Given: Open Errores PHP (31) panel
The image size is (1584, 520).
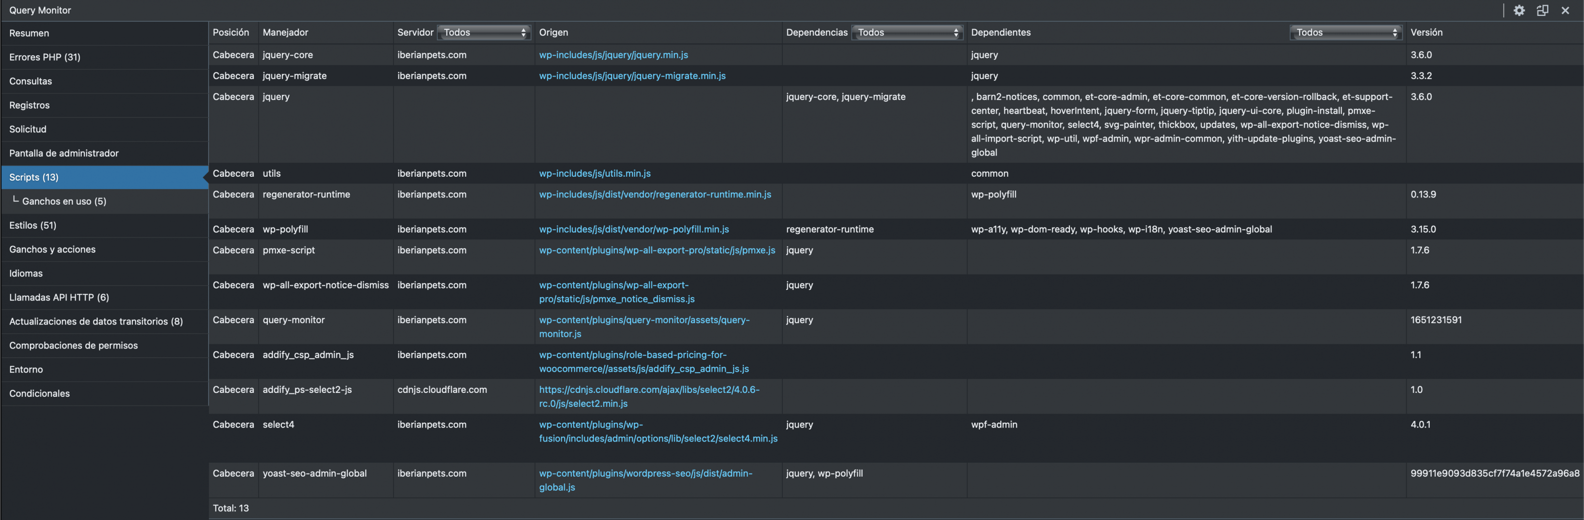Looking at the screenshot, I should pos(105,57).
